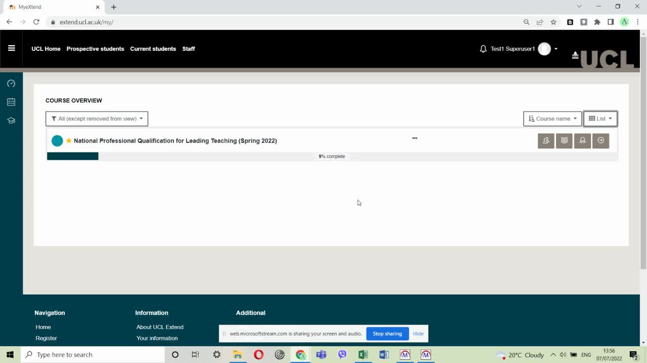Toggle the hamburger side navigation menu

pos(12,48)
